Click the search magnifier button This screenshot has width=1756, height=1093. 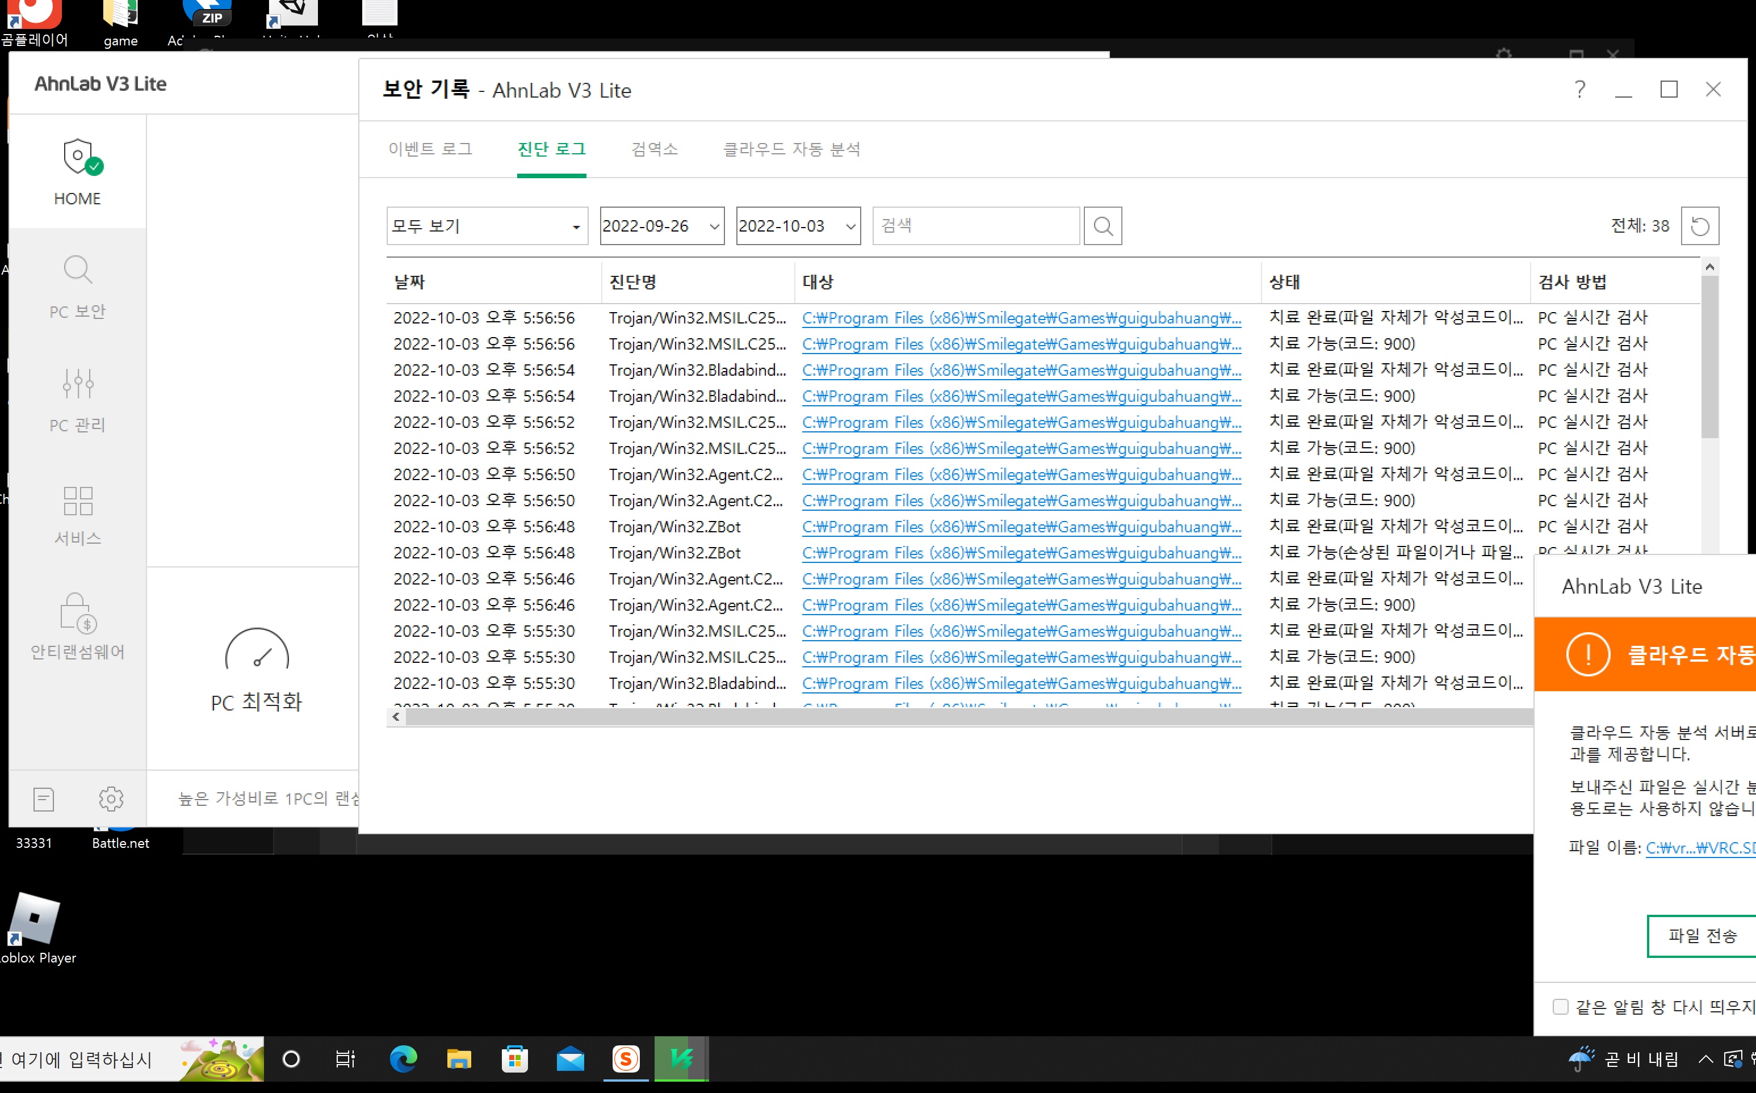tap(1102, 226)
